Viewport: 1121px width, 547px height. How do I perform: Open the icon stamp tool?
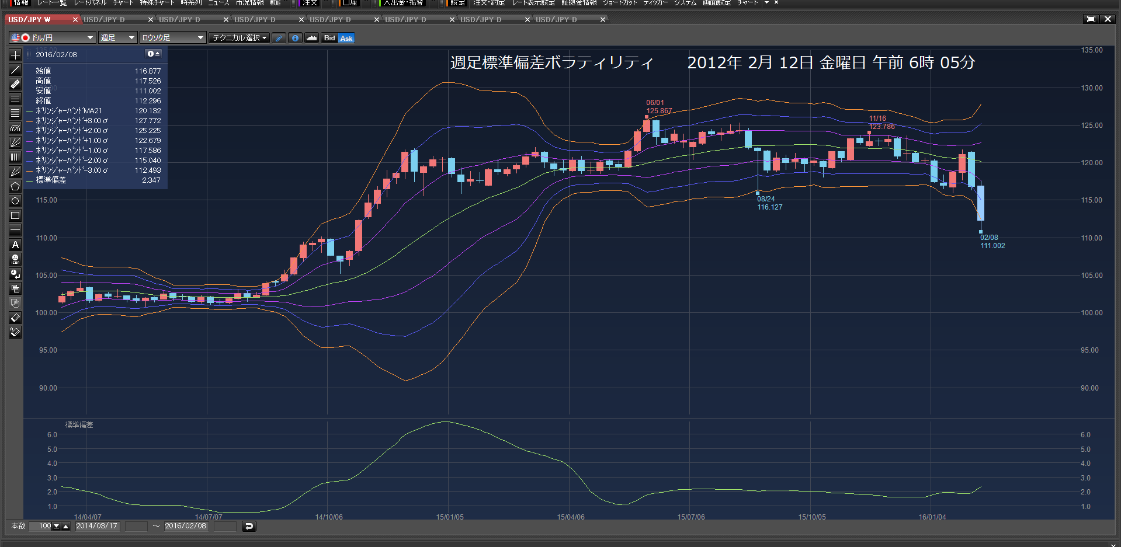pyautogui.click(x=15, y=259)
